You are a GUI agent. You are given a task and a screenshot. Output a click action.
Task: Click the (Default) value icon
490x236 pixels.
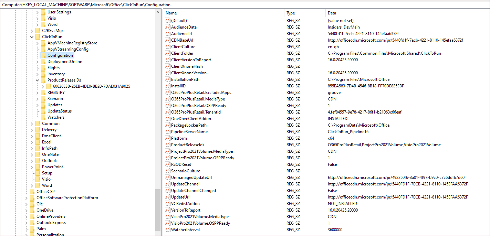(x=168, y=21)
